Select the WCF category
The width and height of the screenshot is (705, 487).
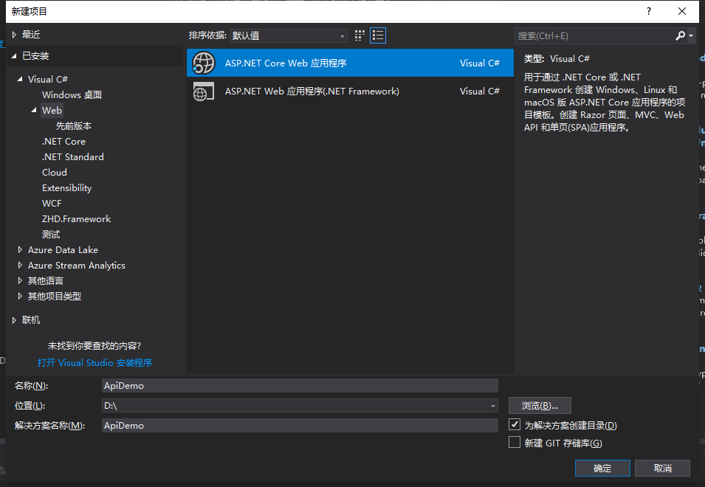(x=52, y=203)
